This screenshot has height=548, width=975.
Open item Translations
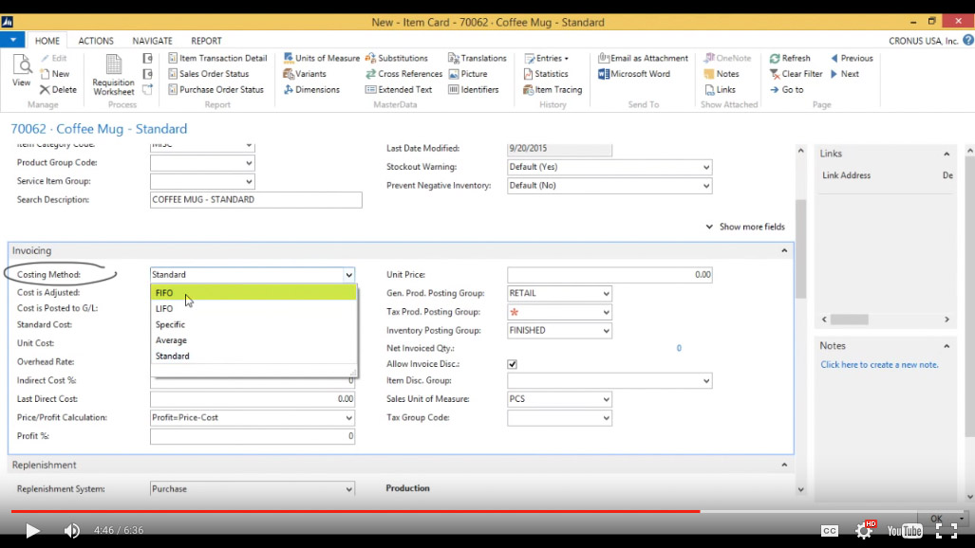(x=478, y=59)
